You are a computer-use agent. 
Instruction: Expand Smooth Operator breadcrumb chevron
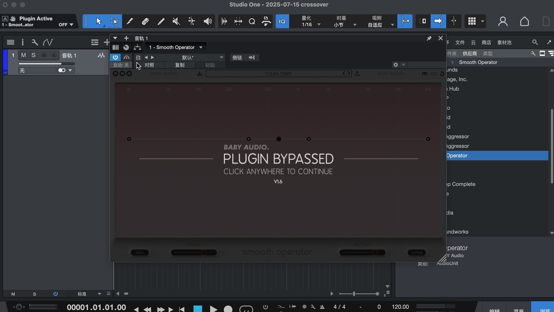click(x=452, y=62)
